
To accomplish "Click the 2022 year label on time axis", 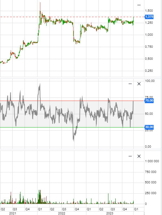I will click(62, 213).
